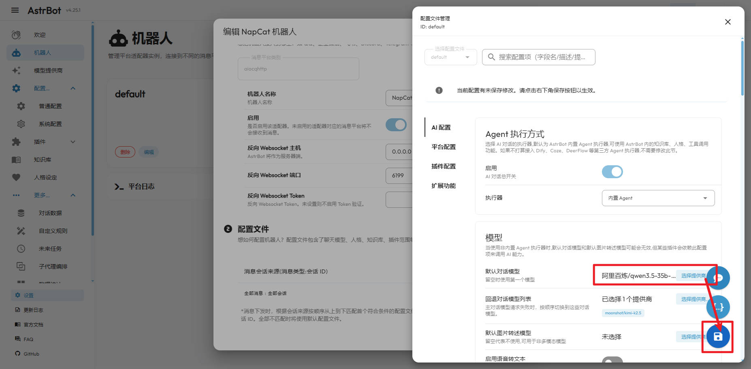The image size is (751, 369).
Task: Click the 反向 Websocket Token input field
Action: (x=399, y=200)
